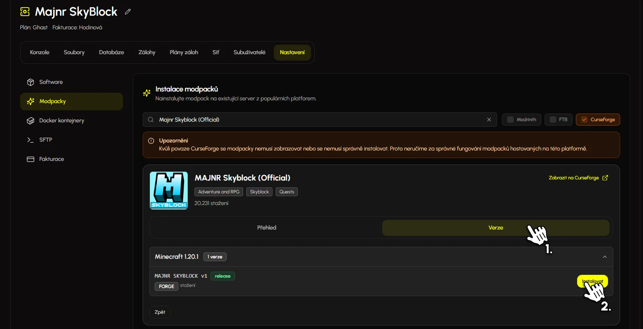The image size is (643, 329).
Task: Click the external link icon next to CurseForge
Action: (605, 178)
